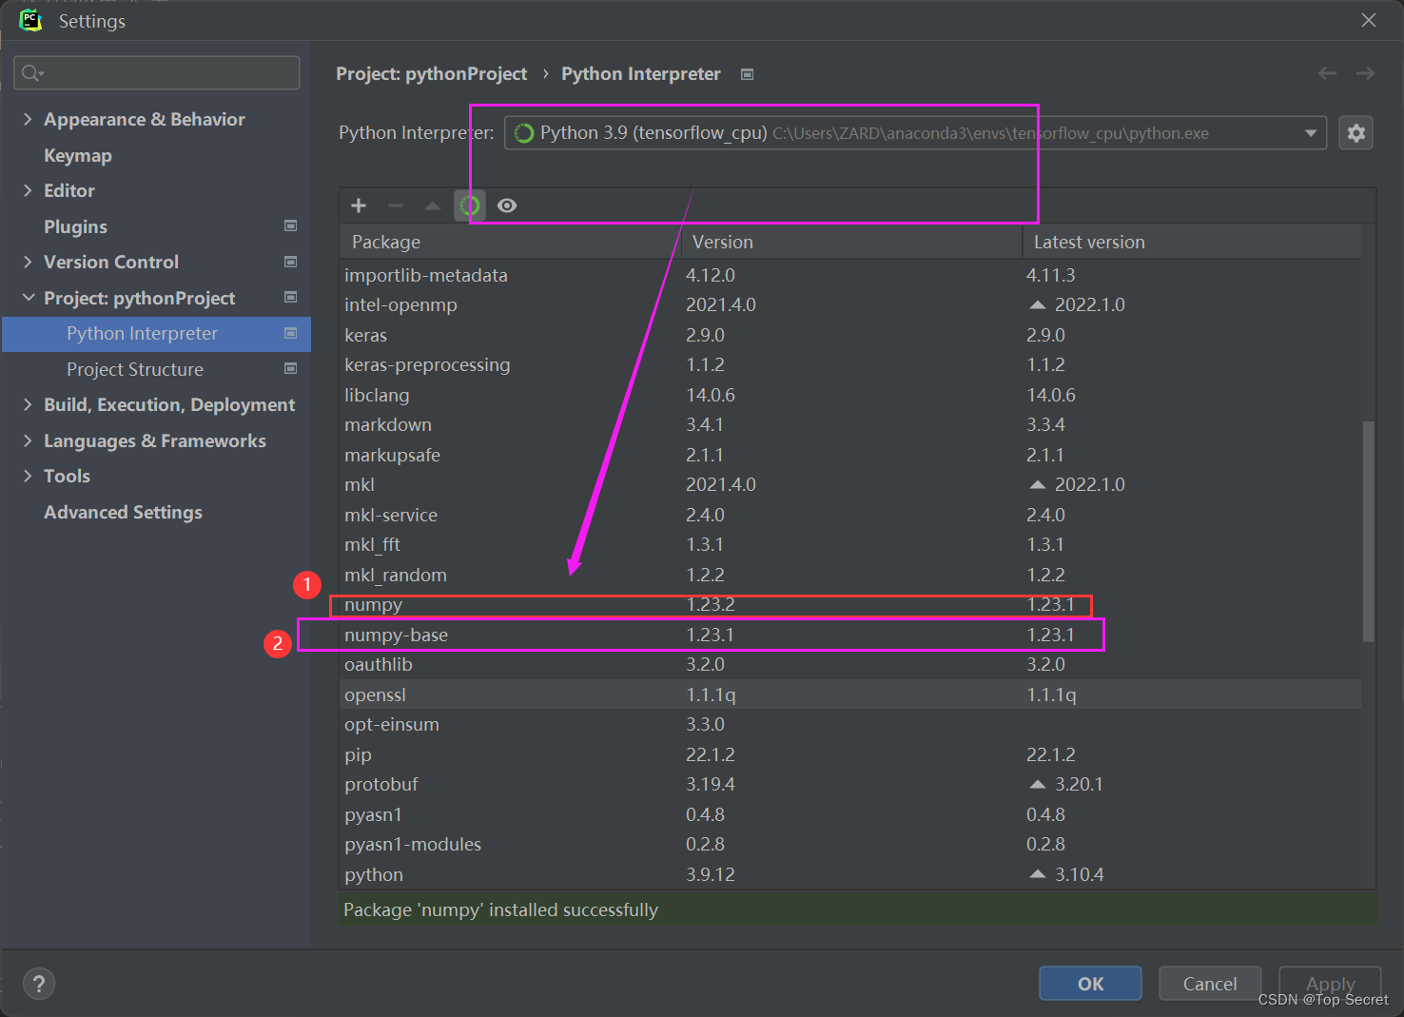Select Keymap in settings tree
This screenshot has height=1017, width=1404.
[78, 155]
